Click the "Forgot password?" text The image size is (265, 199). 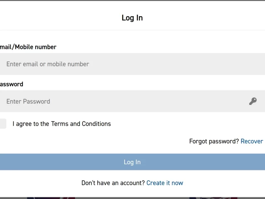click(x=214, y=141)
